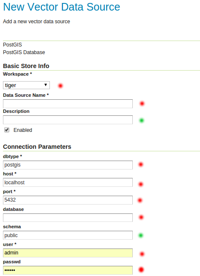Image resolution: width=200 pixels, height=276 pixels.
Task: Click the port field showing 5432
Action: [68, 200]
